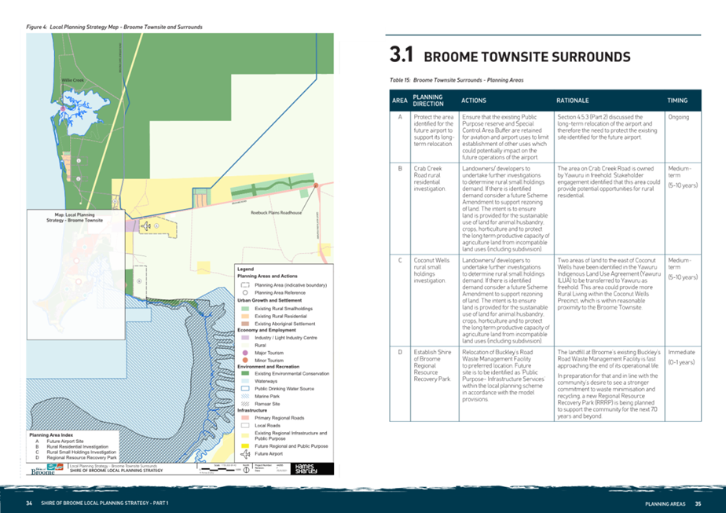The height and width of the screenshot is (513, 726).
Task: Click the Future Regional and Public Purpose swatch
Action: click(x=245, y=446)
